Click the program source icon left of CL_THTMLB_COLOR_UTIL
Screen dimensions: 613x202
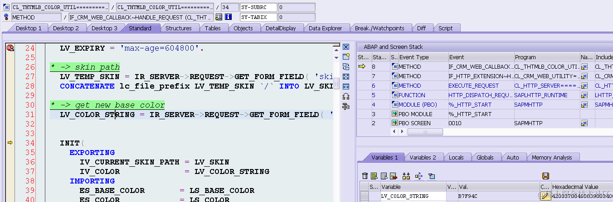(x=6, y=7)
